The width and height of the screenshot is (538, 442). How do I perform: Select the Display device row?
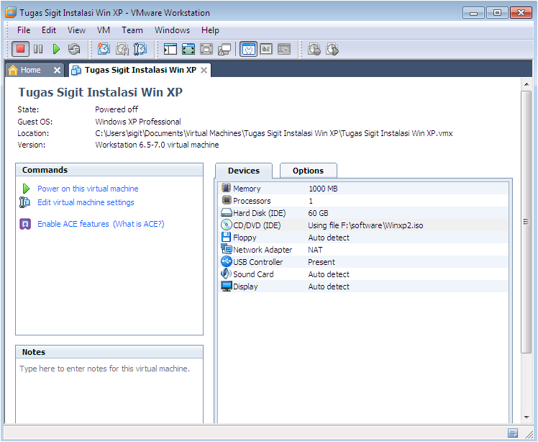[364, 287]
